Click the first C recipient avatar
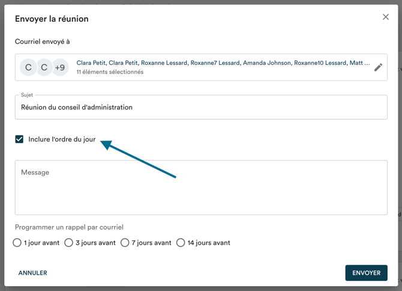The width and height of the screenshot is (402, 291). (28, 67)
